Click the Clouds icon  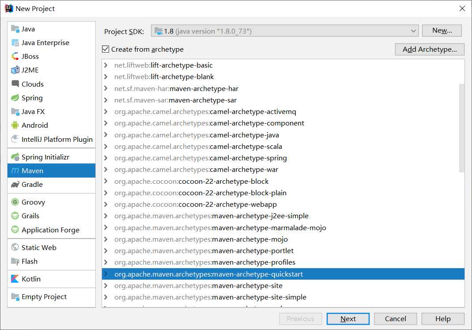15,83
